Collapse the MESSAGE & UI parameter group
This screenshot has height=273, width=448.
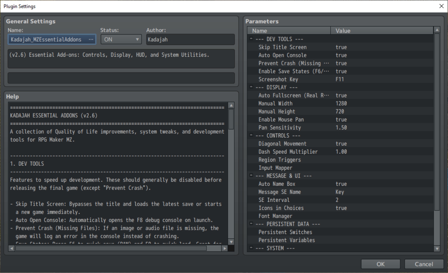point(251,175)
